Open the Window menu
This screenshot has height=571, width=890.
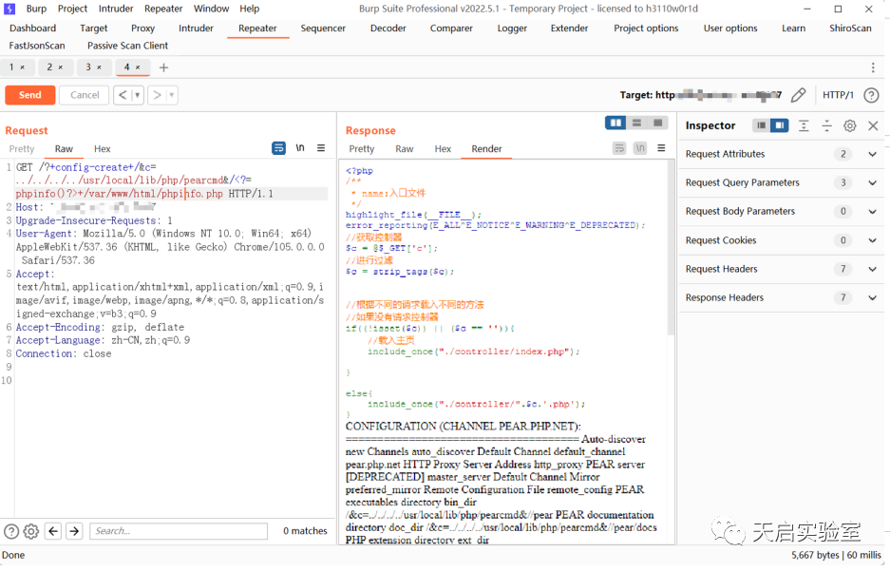click(x=211, y=9)
